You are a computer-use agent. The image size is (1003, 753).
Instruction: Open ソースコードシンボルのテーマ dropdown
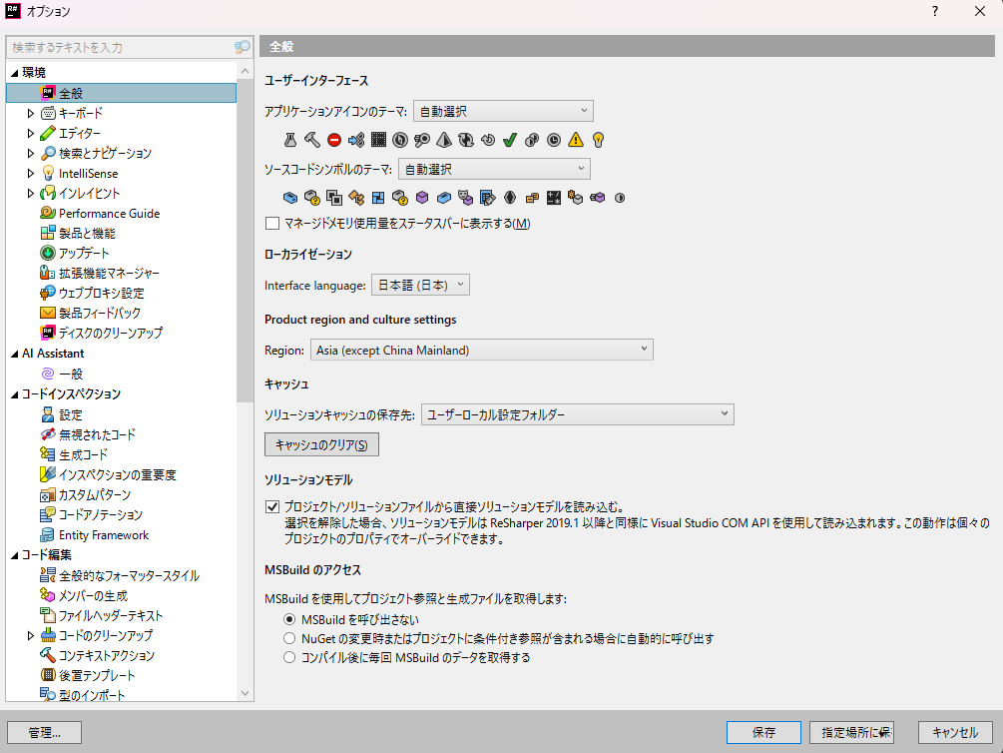pyautogui.click(x=494, y=169)
